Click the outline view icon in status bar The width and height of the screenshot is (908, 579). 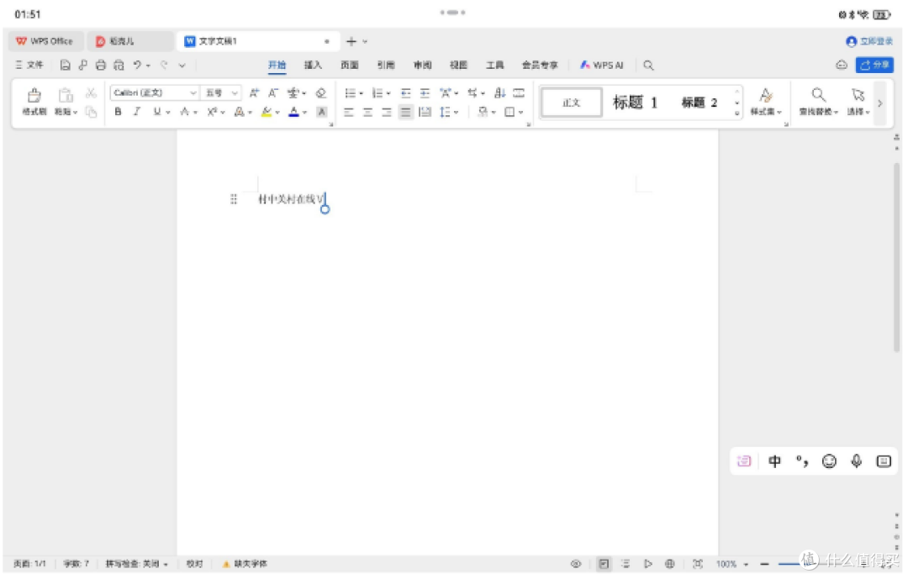point(626,563)
